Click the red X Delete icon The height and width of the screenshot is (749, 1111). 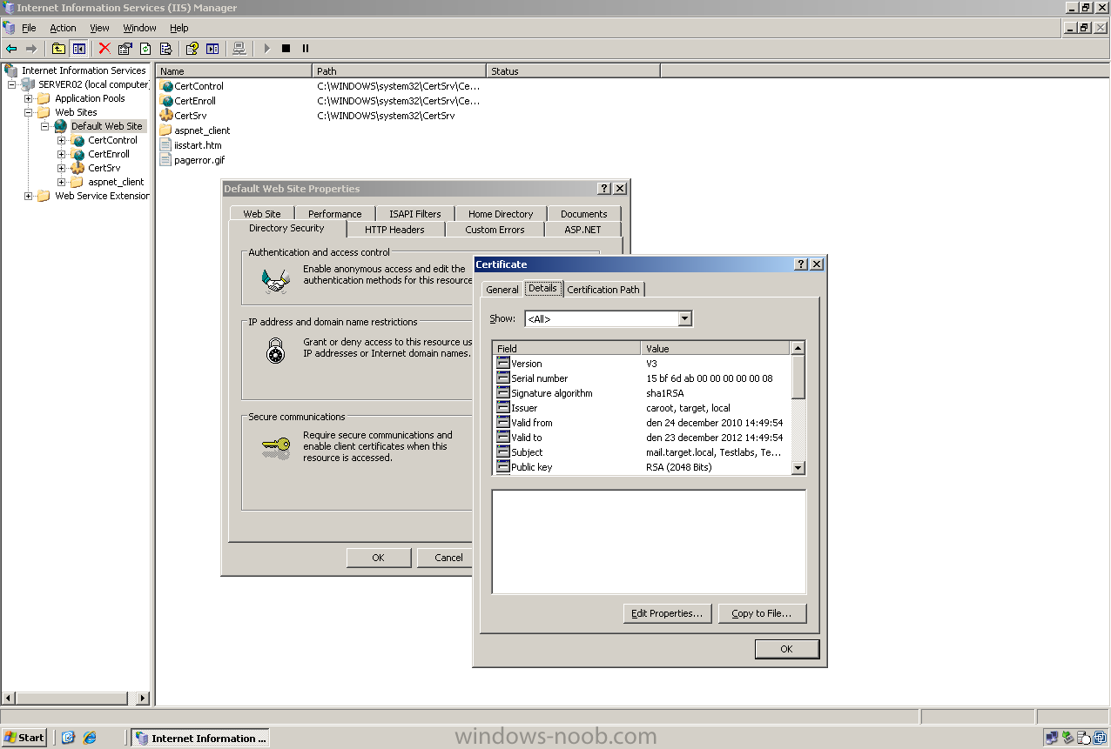point(104,49)
